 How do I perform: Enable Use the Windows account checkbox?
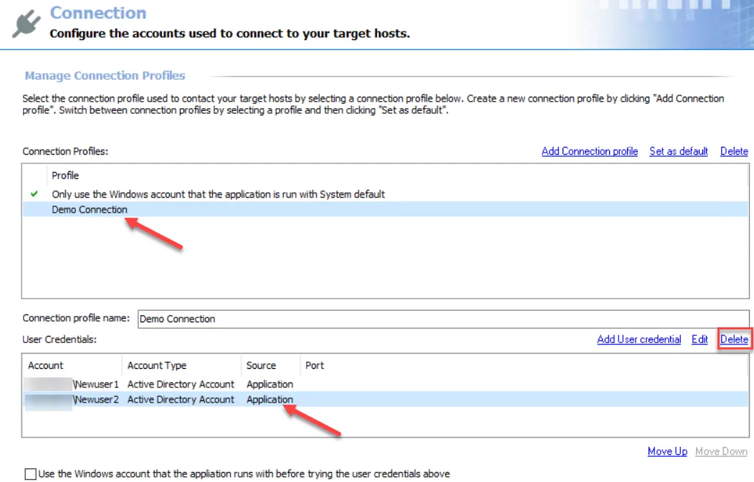30,474
